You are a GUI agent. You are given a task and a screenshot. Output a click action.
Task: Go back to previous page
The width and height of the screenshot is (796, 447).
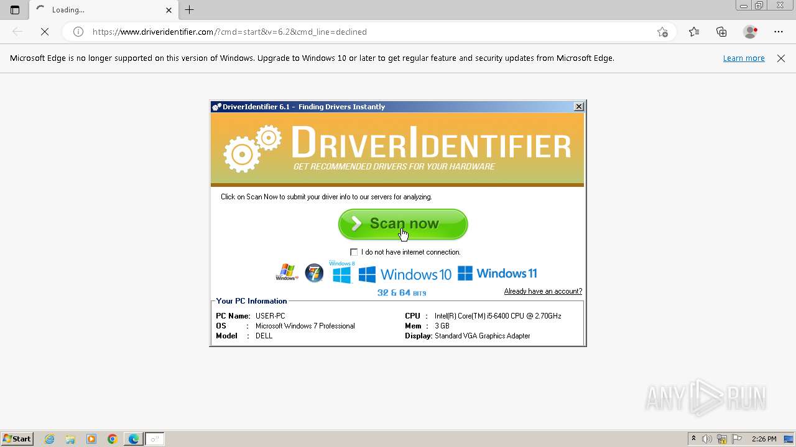click(17, 32)
